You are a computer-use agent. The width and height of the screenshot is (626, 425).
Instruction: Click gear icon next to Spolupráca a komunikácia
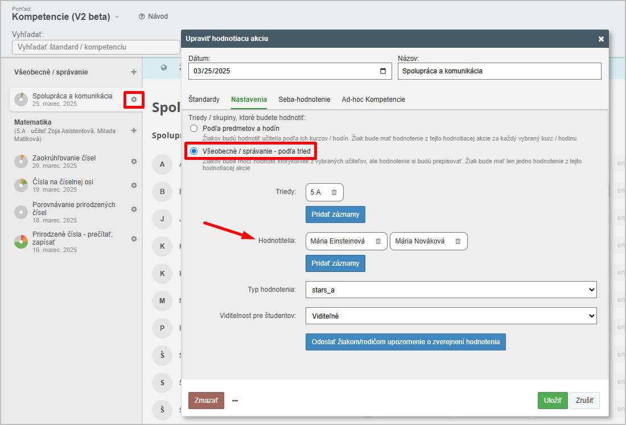[x=134, y=100]
